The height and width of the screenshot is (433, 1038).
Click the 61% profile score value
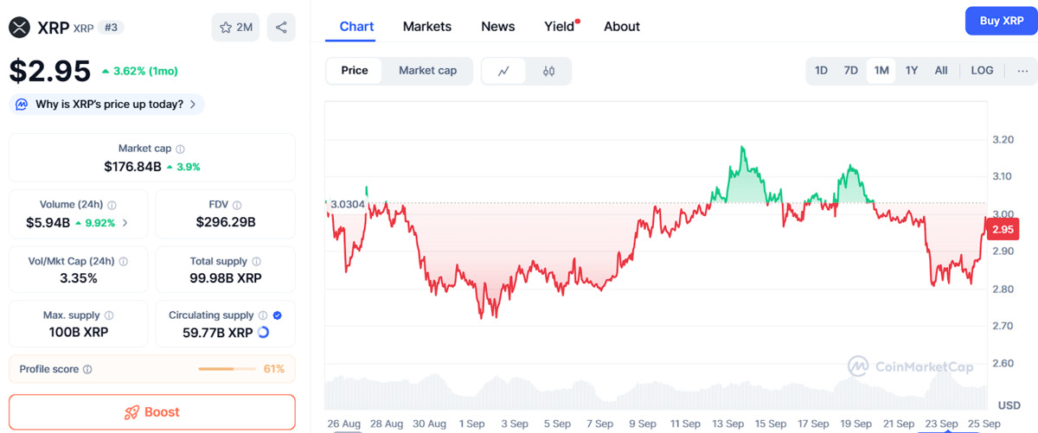(x=274, y=369)
